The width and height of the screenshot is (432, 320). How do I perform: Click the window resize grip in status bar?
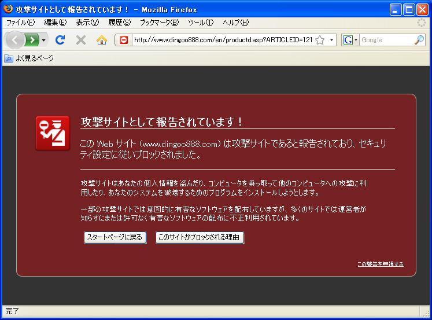tap(426, 314)
